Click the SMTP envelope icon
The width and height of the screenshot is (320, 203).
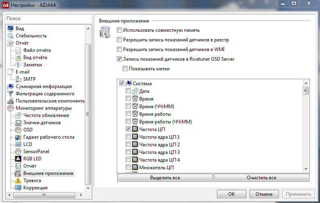coord(18,79)
